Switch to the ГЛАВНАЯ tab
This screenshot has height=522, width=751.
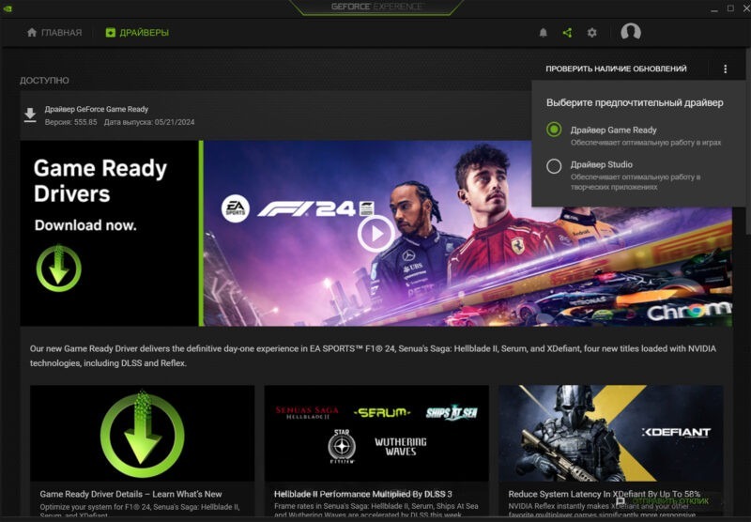point(54,33)
